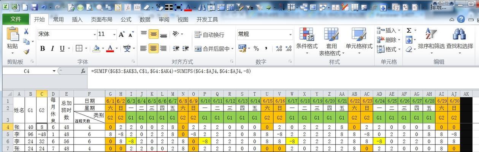
Task: Select the Format Painter brush
Action: point(26,52)
